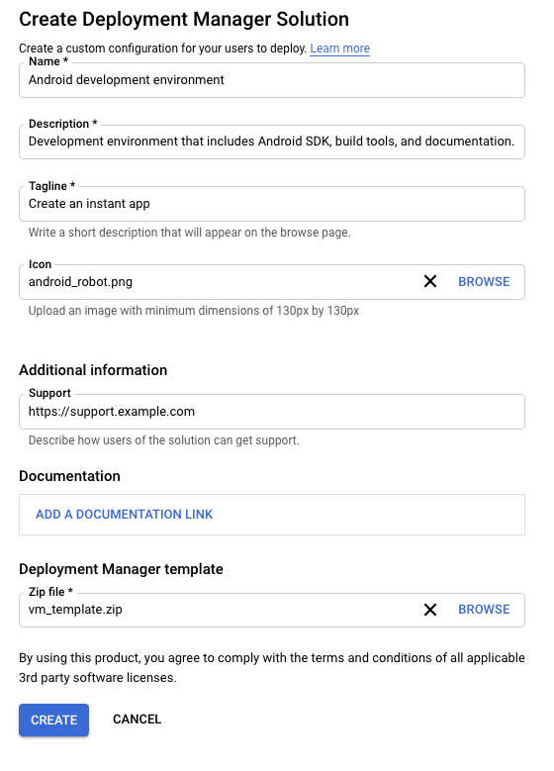
Task: Click the 'Describe how users' support hint
Action: click(163, 440)
